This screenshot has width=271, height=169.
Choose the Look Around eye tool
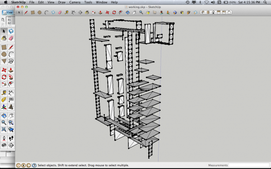pyautogui.click(x=4, y=146)
